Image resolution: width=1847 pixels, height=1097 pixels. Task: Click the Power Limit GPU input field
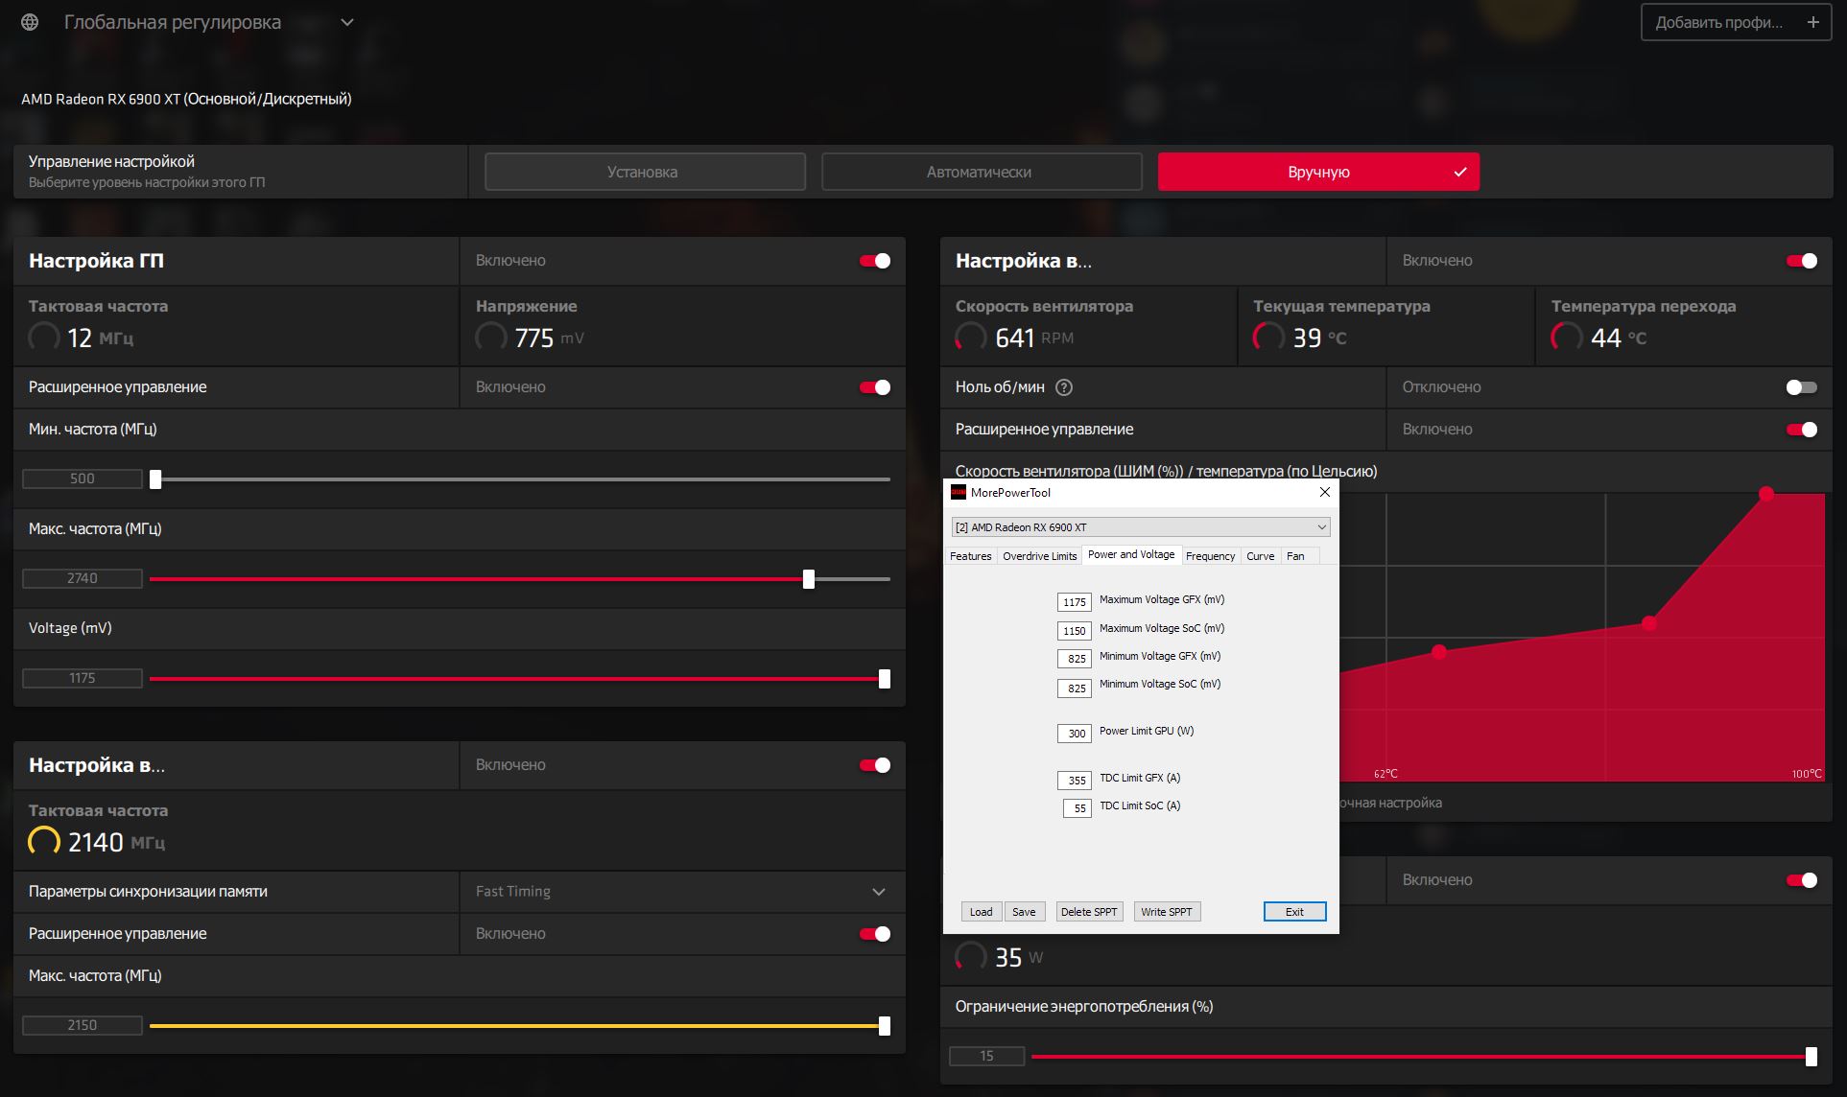pyautogui.click(x=1075, y=734)
